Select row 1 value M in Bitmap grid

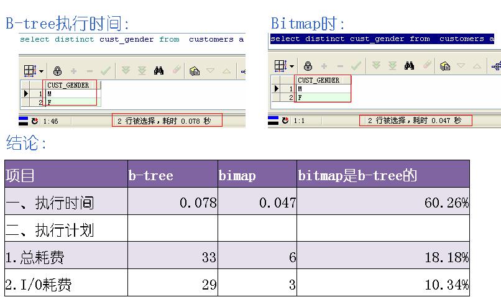[323, 89]
